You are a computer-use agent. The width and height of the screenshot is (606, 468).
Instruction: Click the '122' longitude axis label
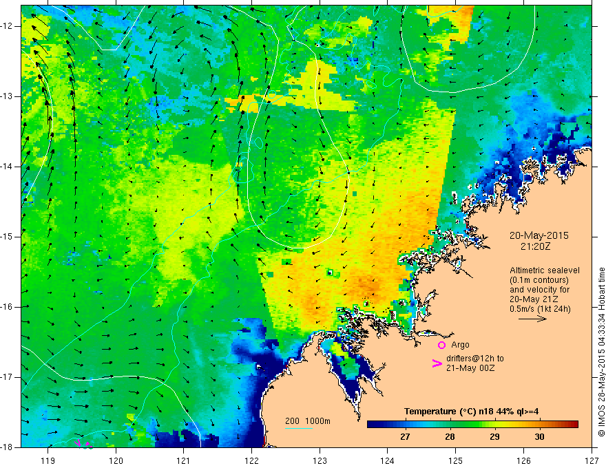pos(251,460)
